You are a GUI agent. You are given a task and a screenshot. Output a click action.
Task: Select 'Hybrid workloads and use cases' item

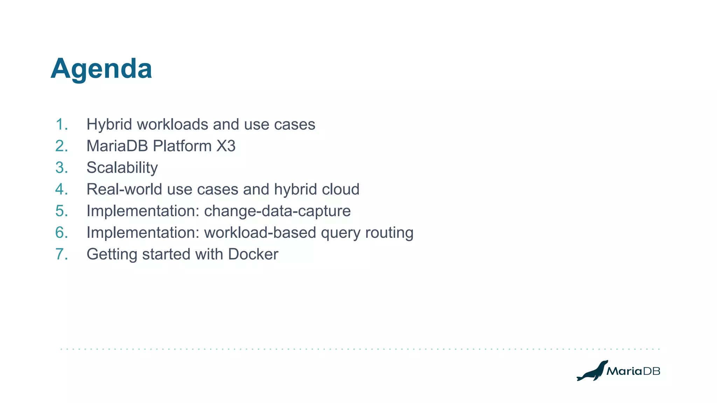pos(201,125)
